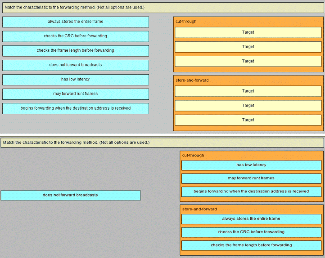Pick unplaced 'begins forwarding when the destination address is received'
This screenshot has width=325, height=258.
point(76,108)
